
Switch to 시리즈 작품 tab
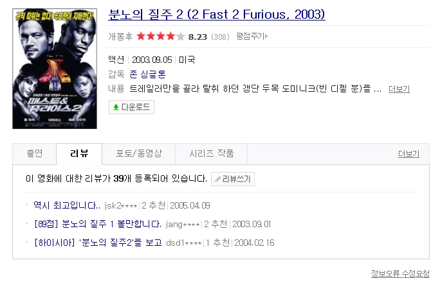[x=212, y=154]
